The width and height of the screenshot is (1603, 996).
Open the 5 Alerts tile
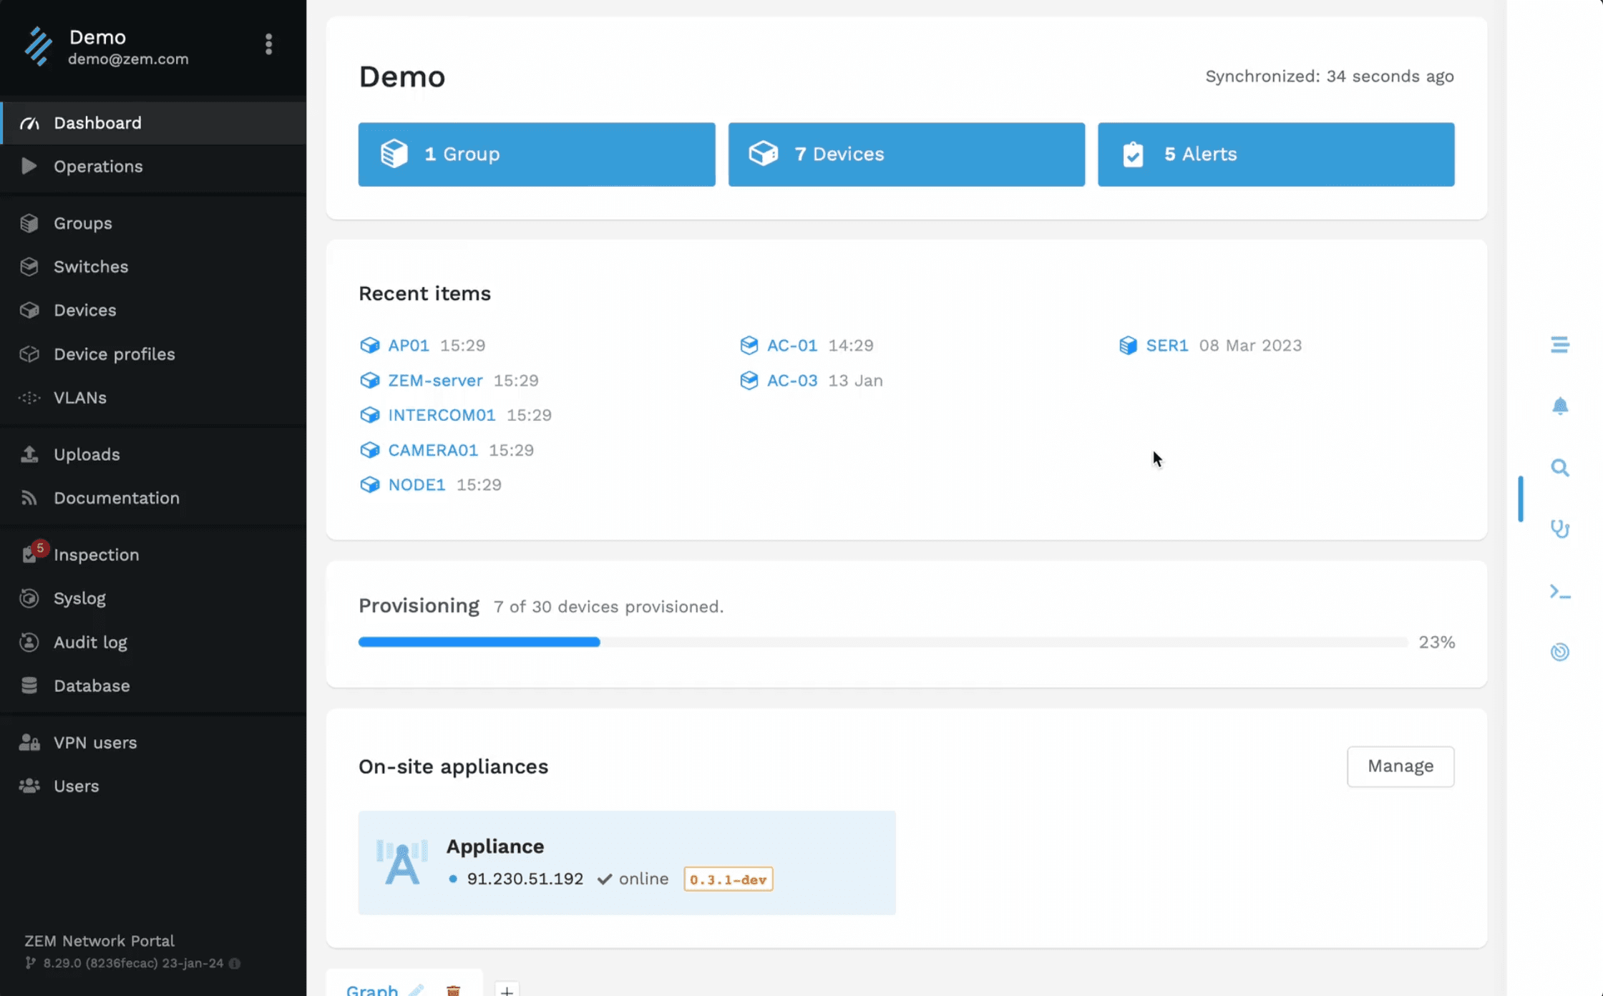[x=1275, y=155]
